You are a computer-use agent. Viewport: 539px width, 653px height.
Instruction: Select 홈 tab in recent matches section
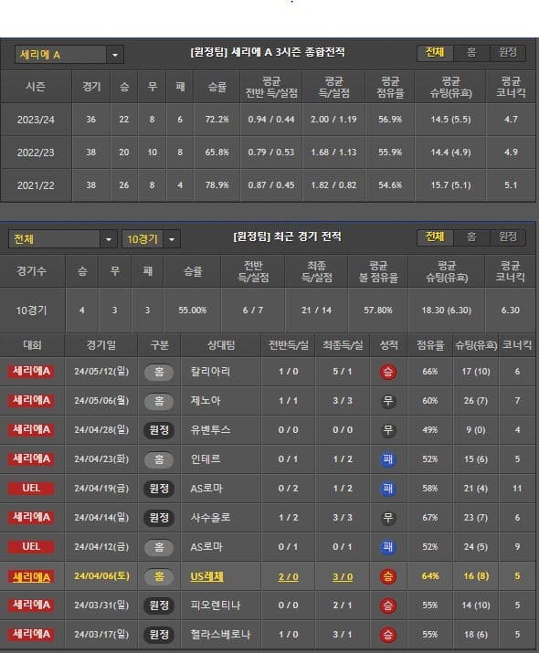tap(471, 237)
